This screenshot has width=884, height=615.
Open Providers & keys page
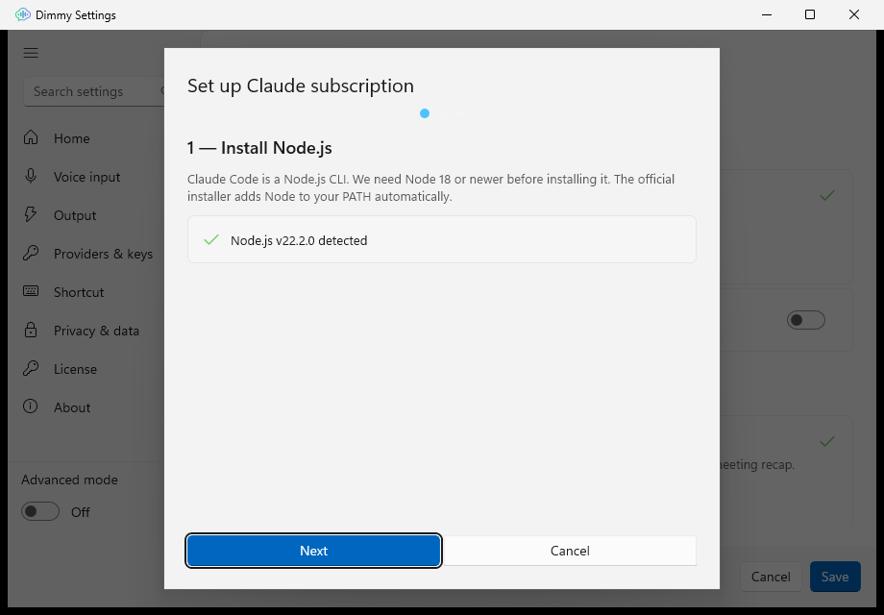[103, 255]
